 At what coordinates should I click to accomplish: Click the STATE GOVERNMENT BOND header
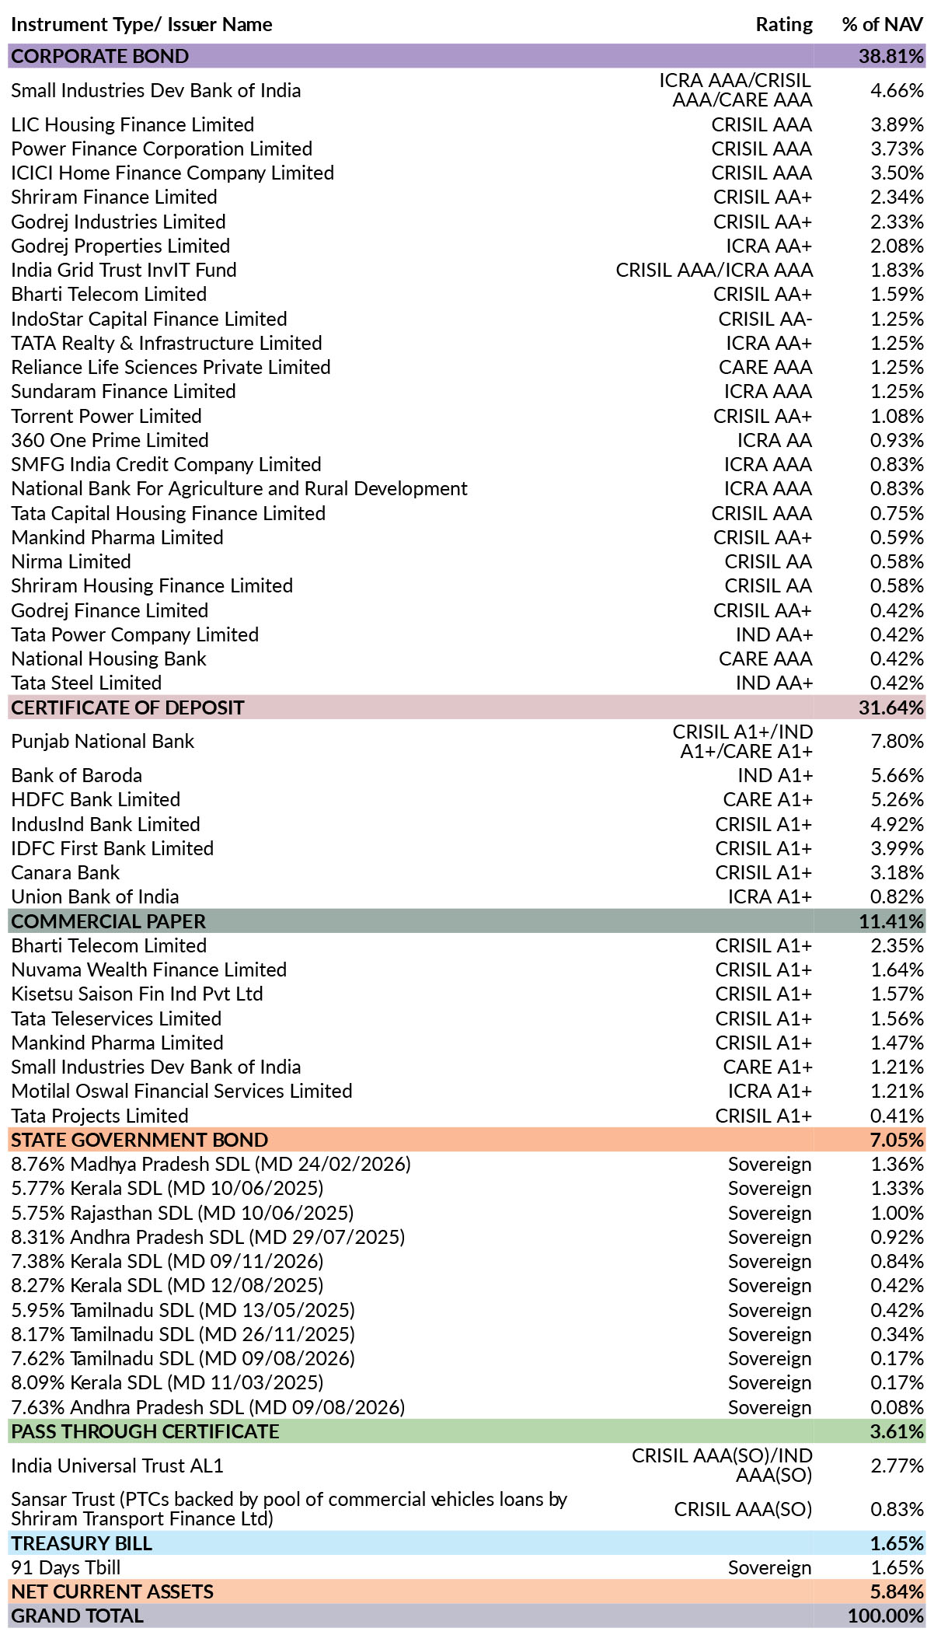pyautogui.click(x=467, y=1140)
